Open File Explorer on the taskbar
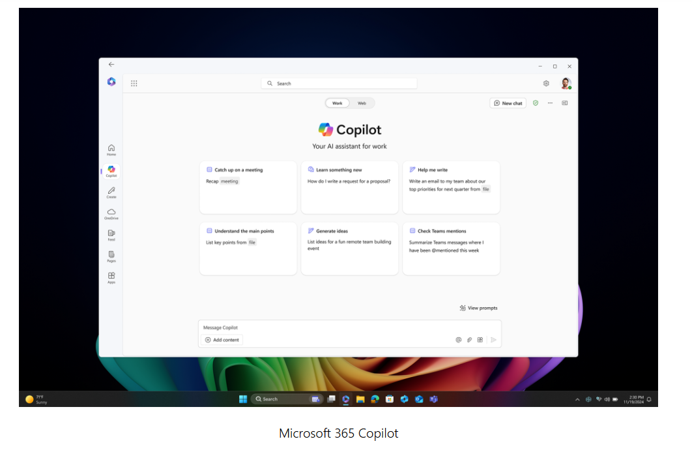 click(x=360, y=399)
